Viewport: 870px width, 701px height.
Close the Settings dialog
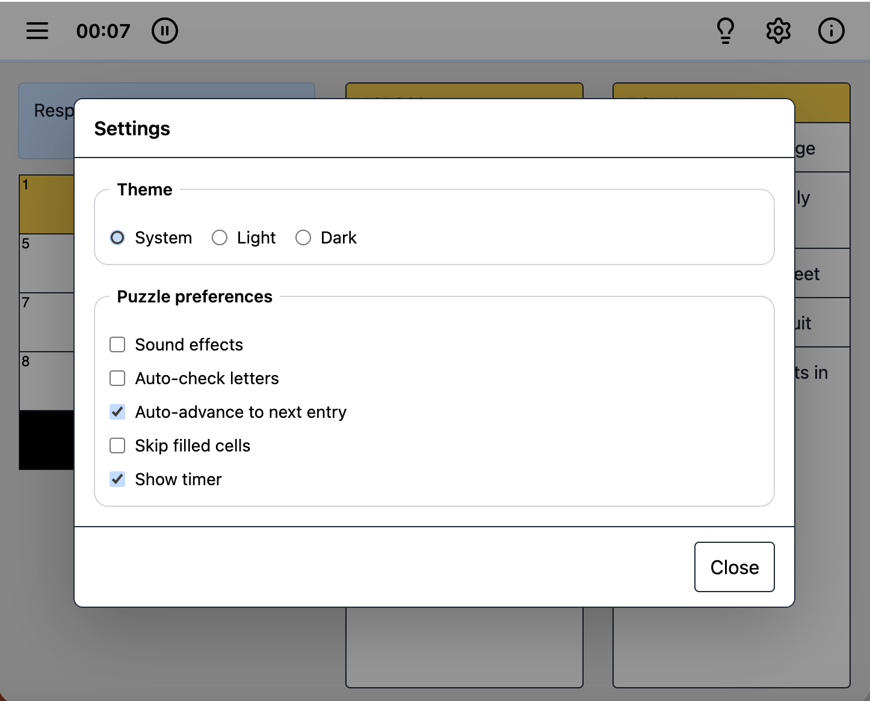click(x=734, y=567)
